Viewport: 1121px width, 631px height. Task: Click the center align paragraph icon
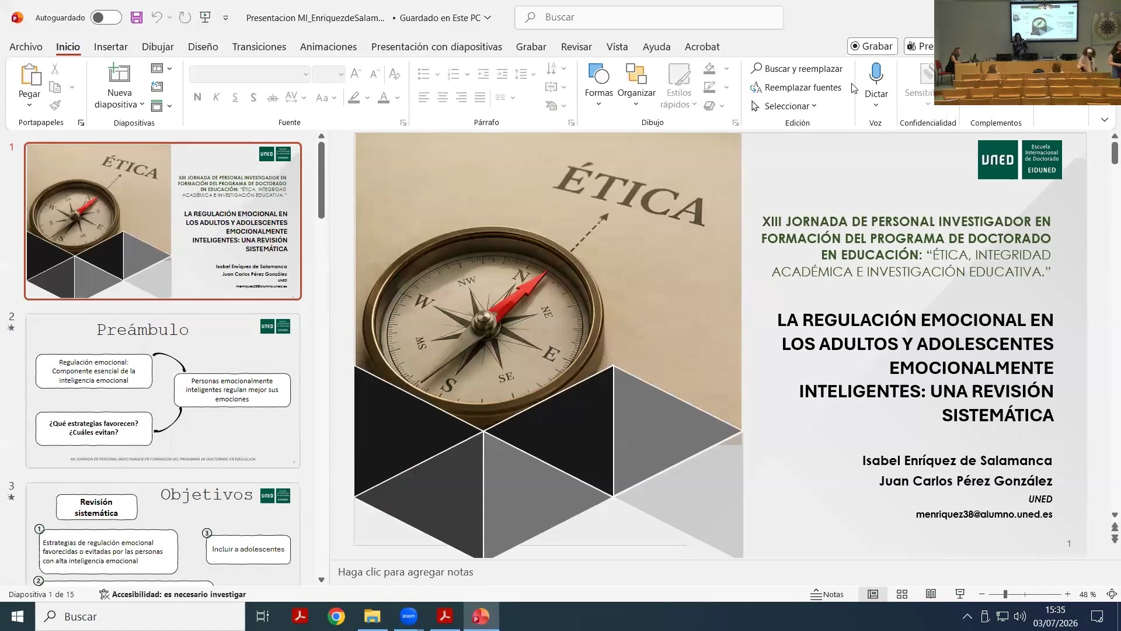pyautogui.click(x=443, y=98)
